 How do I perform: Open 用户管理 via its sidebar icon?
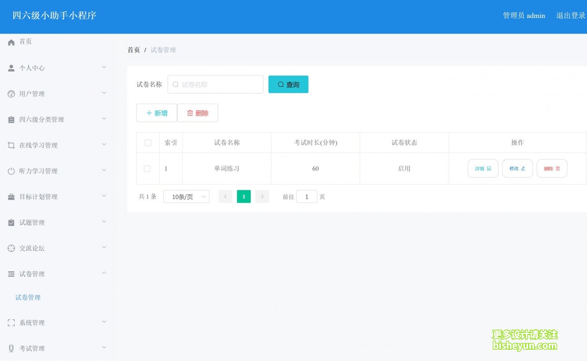pyautogui.click(x=11, y=93)
